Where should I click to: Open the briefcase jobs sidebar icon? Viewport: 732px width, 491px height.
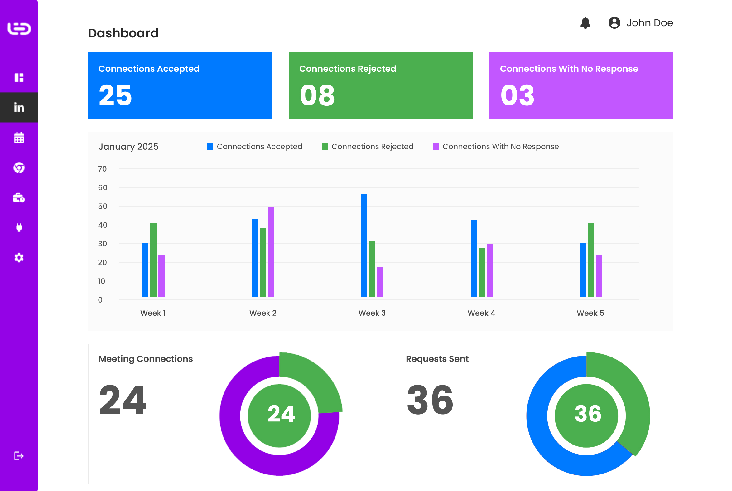pos(19,197)
